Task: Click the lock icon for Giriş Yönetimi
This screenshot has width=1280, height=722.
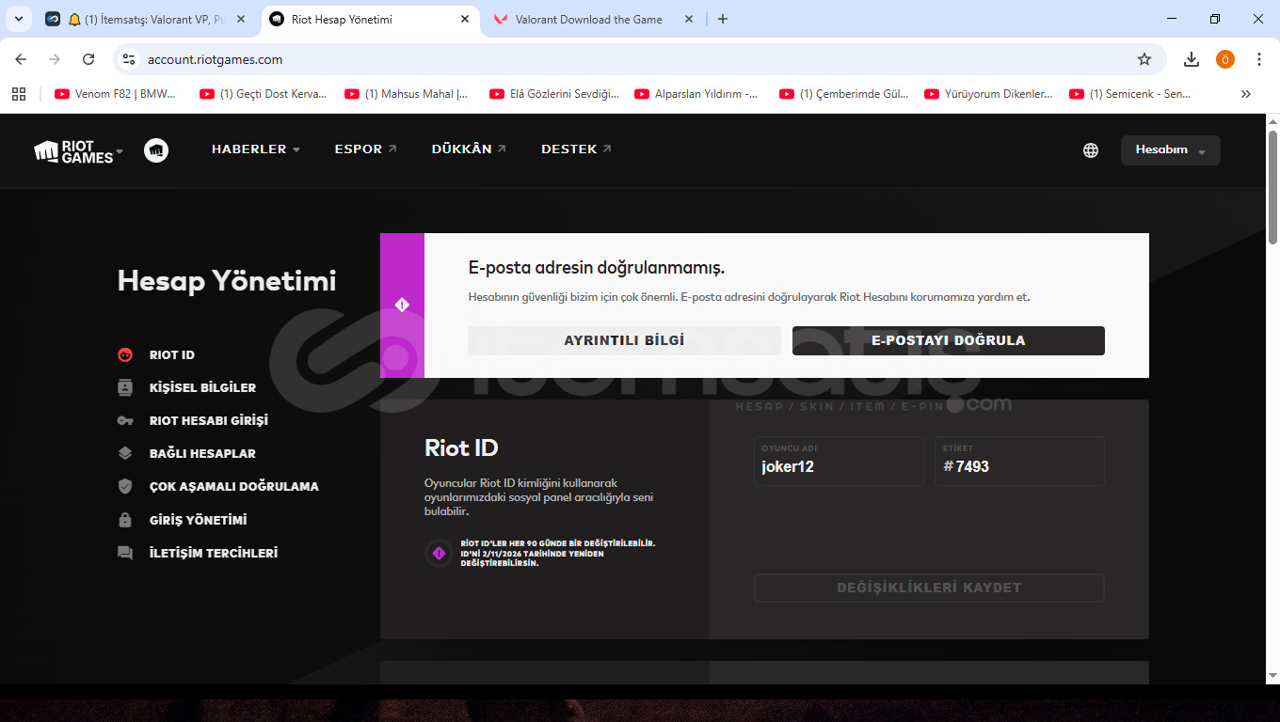Action: pyautogui.click(x=125, y=520)
